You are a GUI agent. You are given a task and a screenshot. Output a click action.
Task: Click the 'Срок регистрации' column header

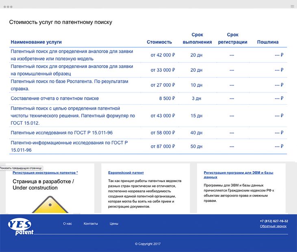click(232, 39)
